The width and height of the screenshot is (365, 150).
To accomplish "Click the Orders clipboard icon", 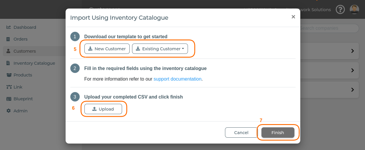I will [9, 39].
